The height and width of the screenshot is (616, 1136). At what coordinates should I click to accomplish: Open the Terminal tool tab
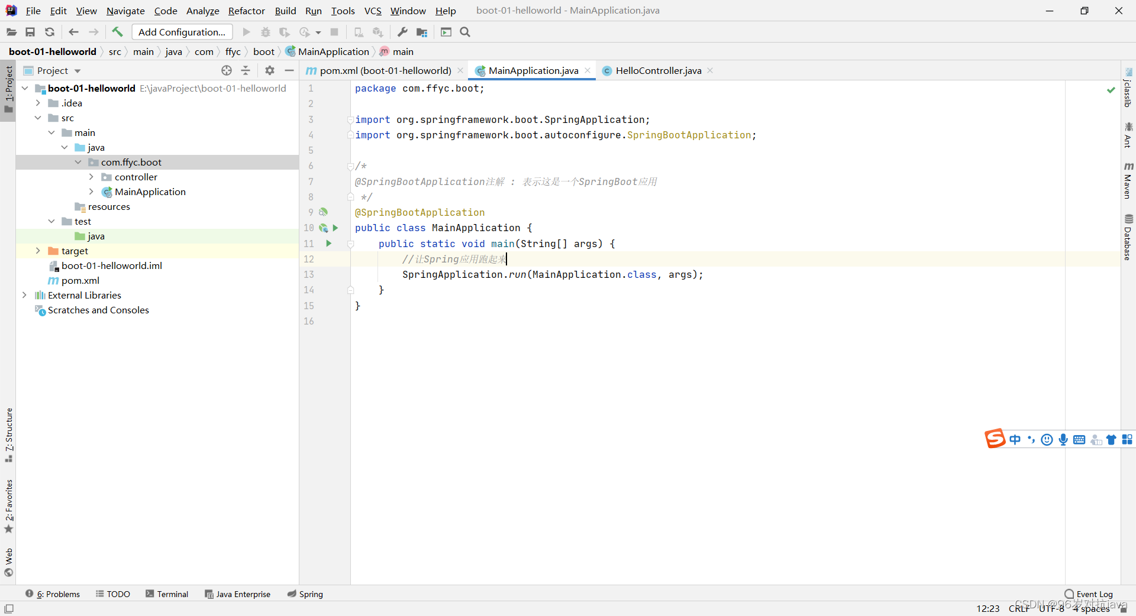coord(167,594)
